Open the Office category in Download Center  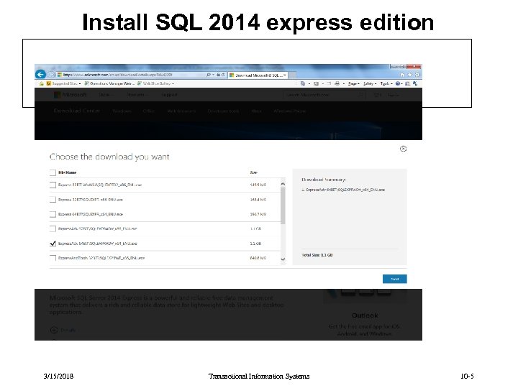149,111
